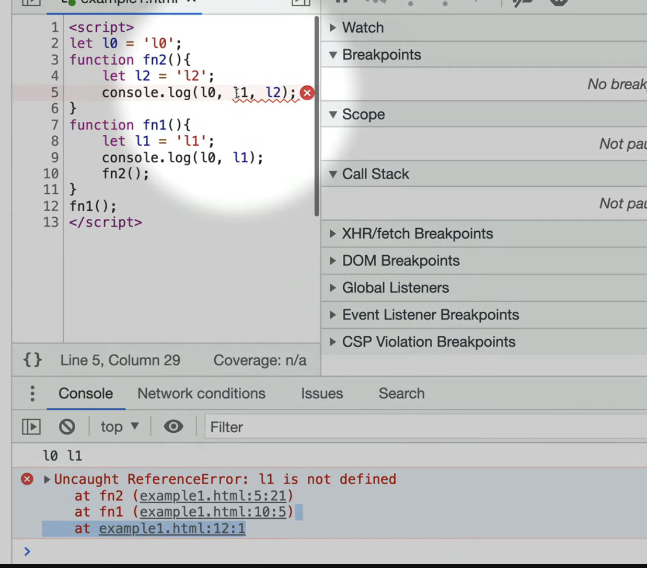Create live expression using the eye icon

coord(174,427)
